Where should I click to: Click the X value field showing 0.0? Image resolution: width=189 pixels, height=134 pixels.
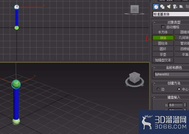coord(175,105)
